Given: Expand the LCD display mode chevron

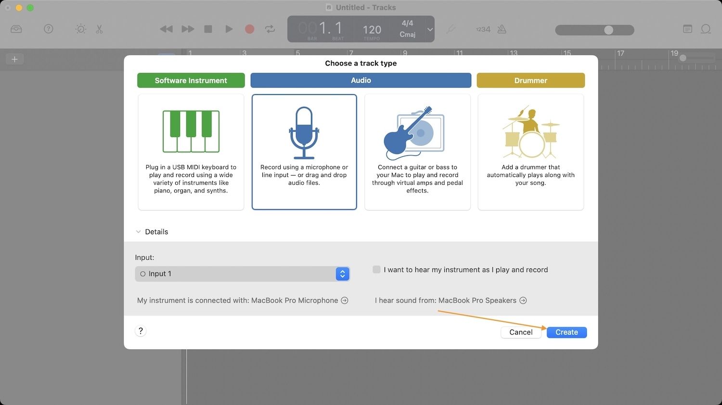Looking at the screenshot, I should (x=430, y=29).
